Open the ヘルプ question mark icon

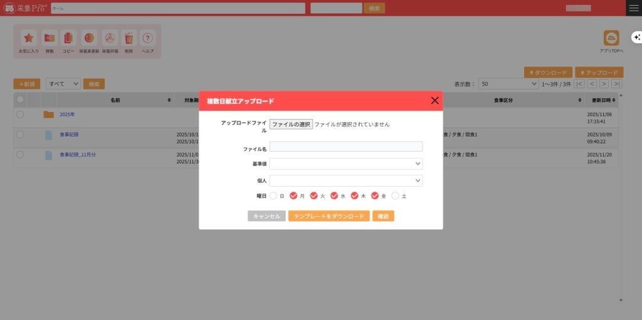pos(147,38)
